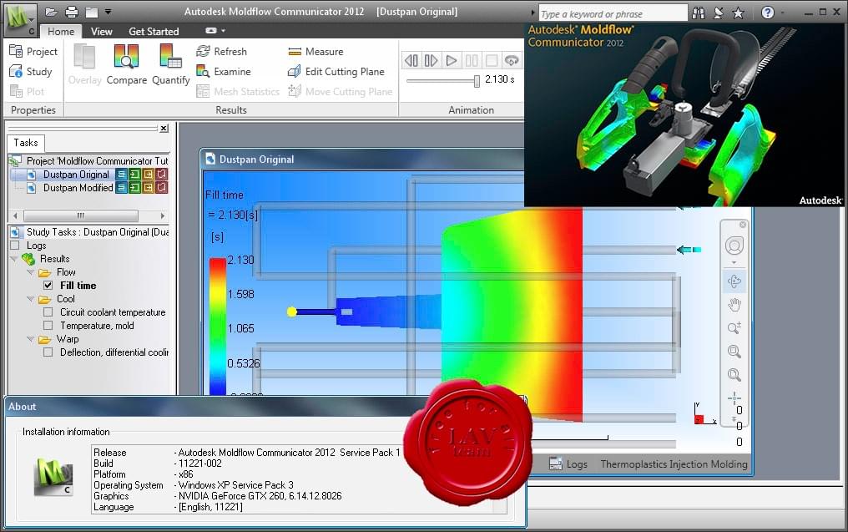The height and width of the screenshot is (532, 848).
Task: Close the Tasks panel
Action: [x=164, y=129]
